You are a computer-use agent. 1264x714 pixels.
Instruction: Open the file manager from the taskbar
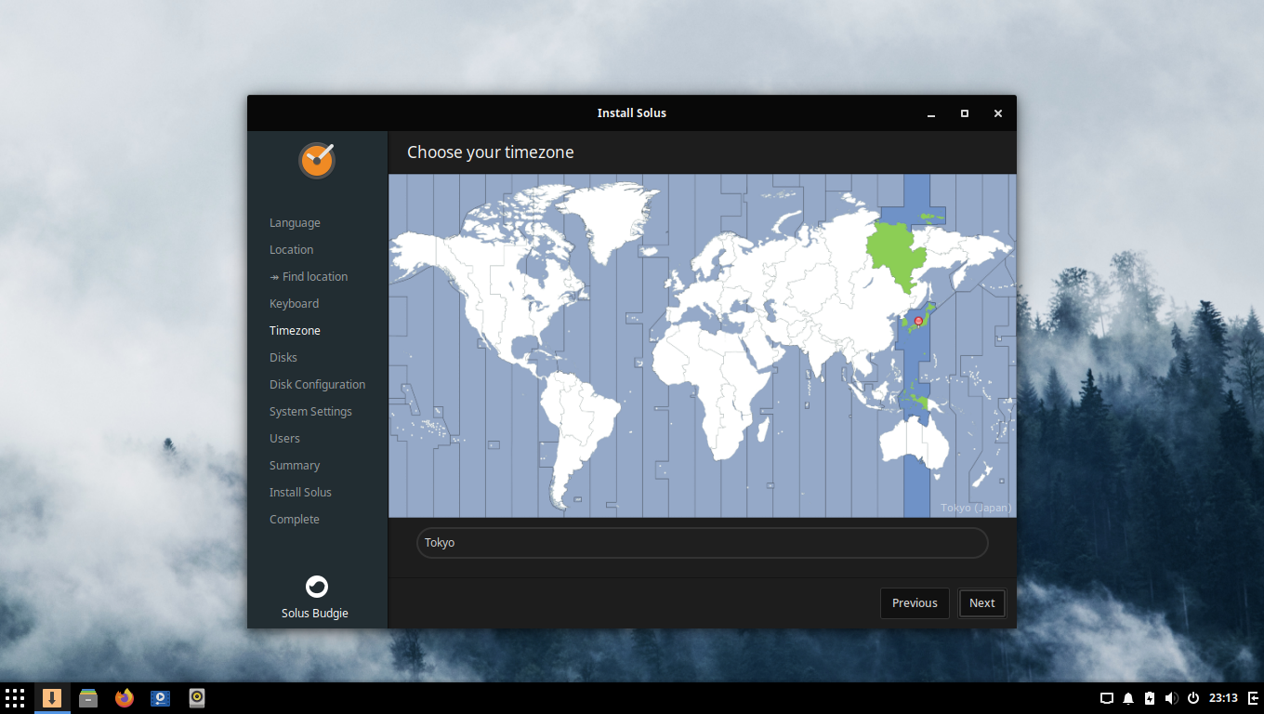88,698
